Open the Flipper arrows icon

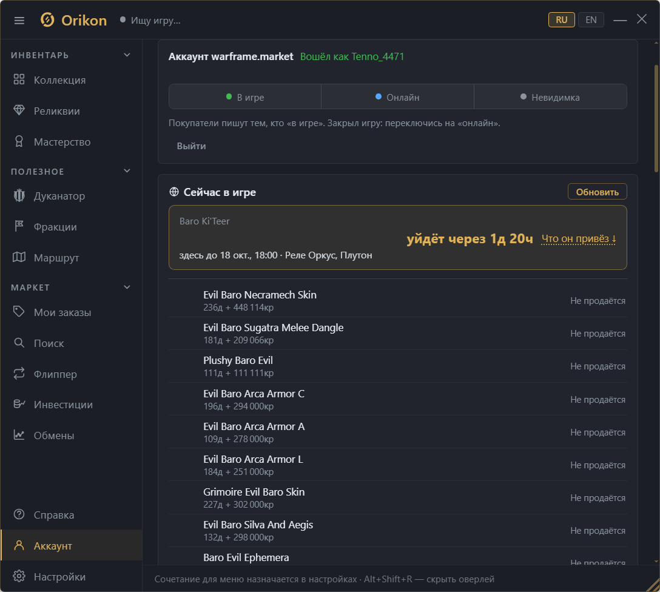[x=19, y=374]
